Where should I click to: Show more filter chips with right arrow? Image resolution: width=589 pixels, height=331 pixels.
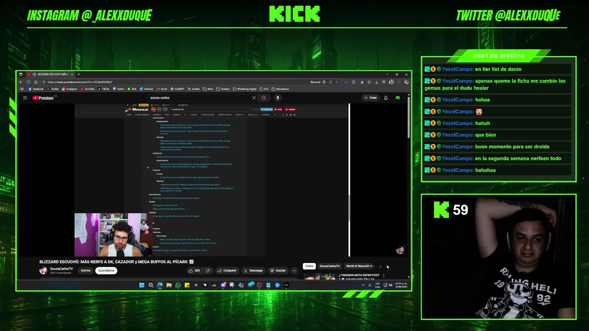pos(380,266)
